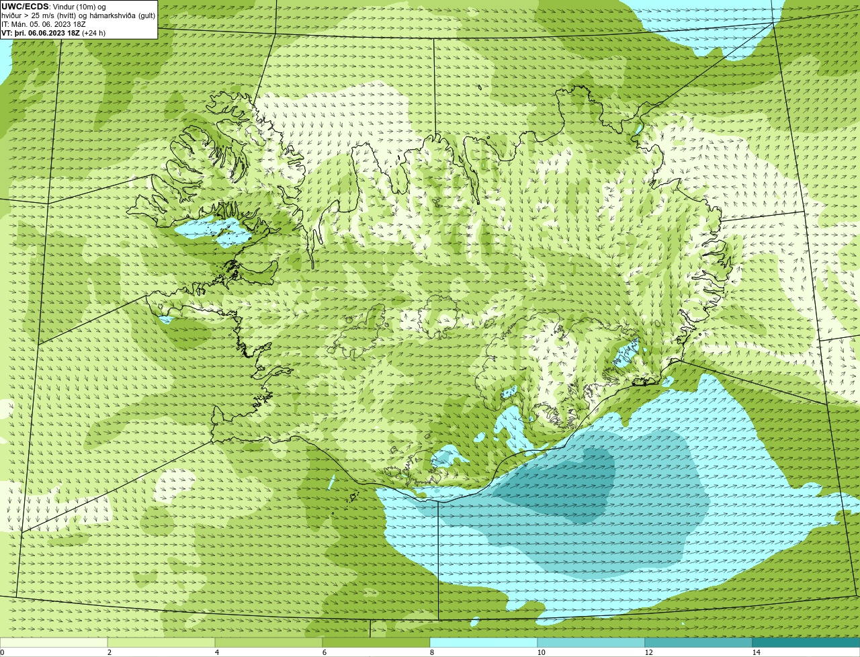Click the "IT: Mán. 05. 06. 2023 18Z" line
The width and height of the screenshot is (860, 657).
pyautogui.click(x=43, y=24)
